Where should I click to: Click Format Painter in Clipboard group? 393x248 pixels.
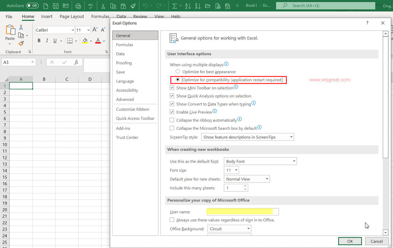[x=21, y=43]
